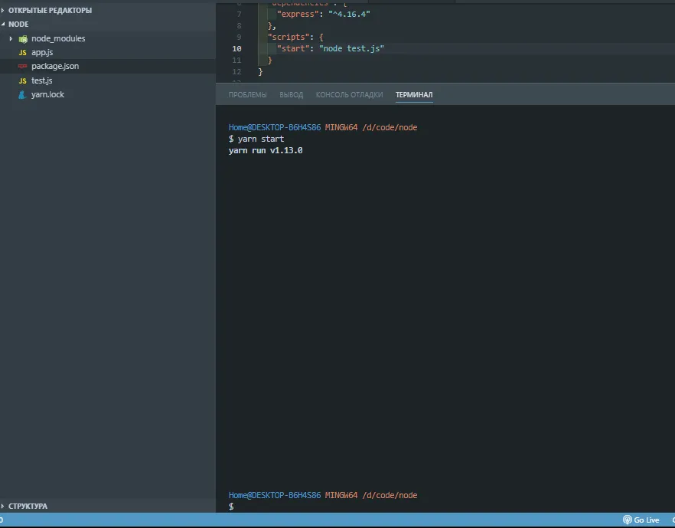Click the "express" dependency key in editor
This screenshot has width=675, height=528.
coord(298,15)
